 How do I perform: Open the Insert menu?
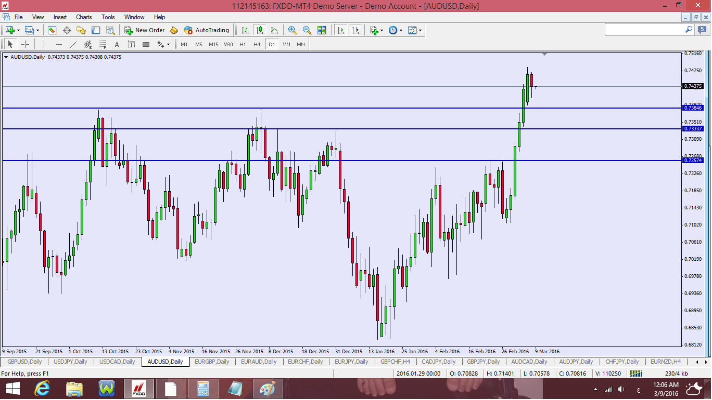click(60, 17)
